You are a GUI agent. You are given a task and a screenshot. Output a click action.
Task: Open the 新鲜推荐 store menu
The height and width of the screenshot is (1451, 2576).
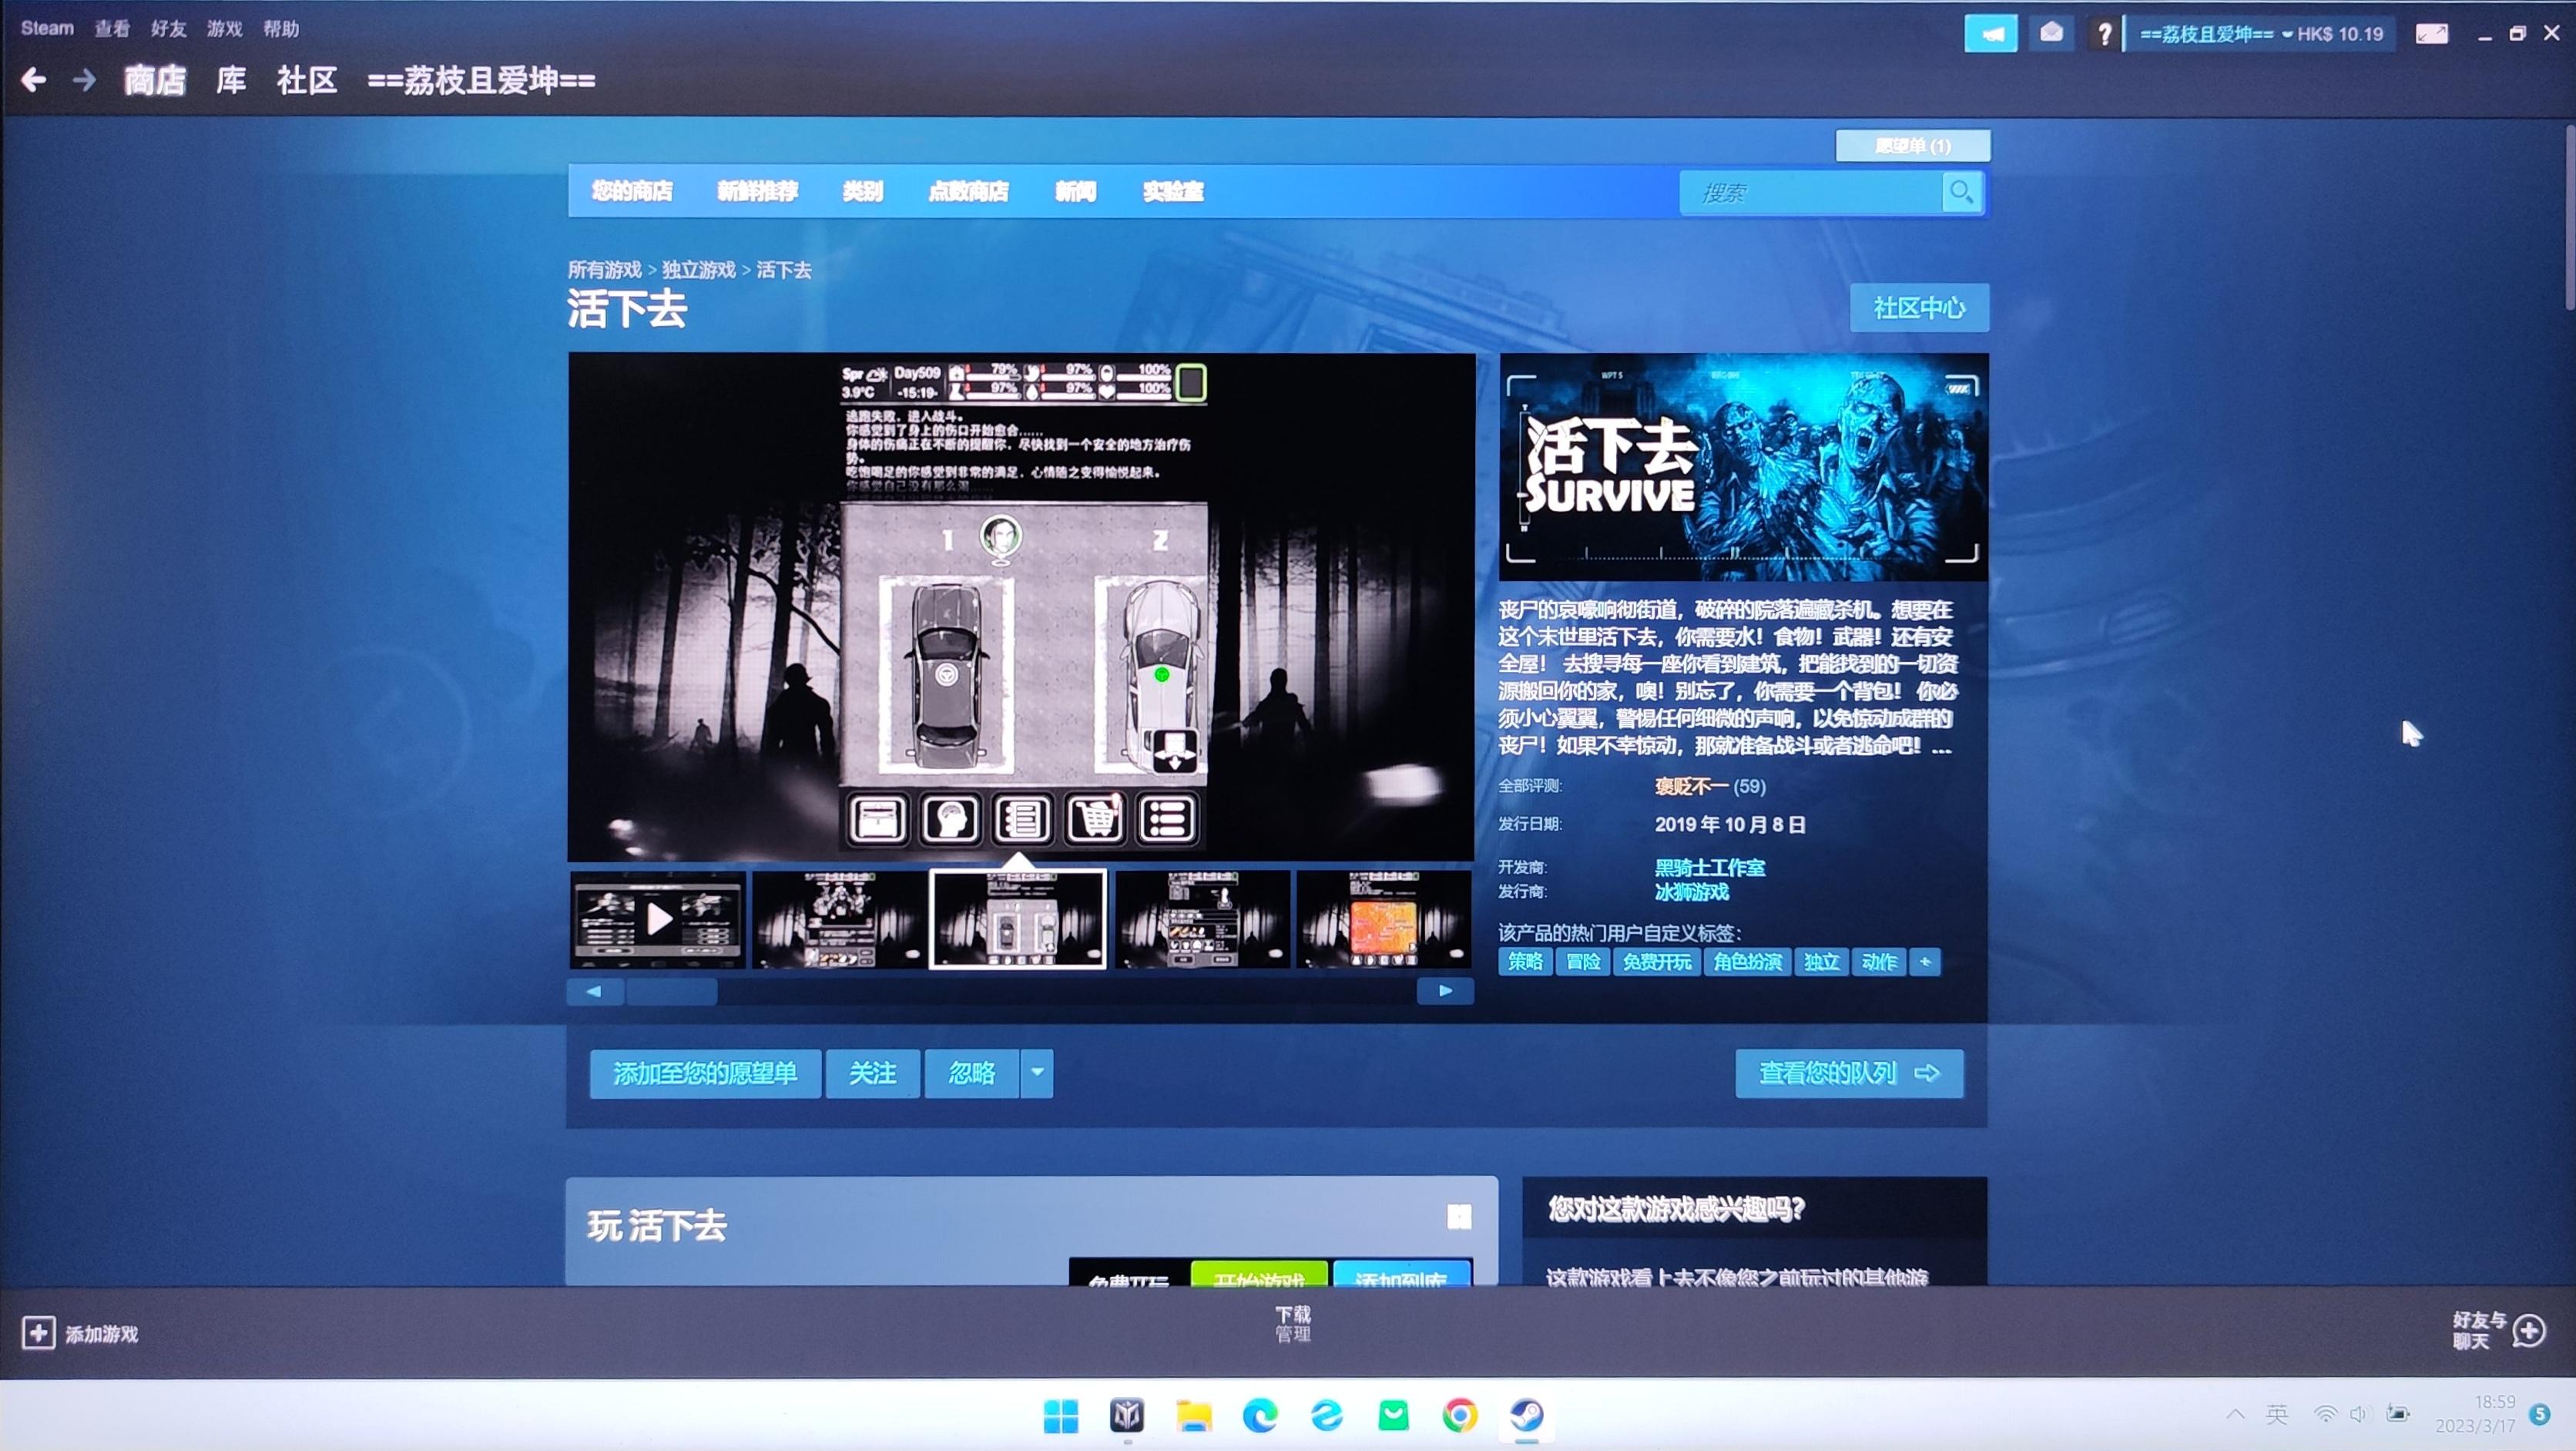(757, 191)
